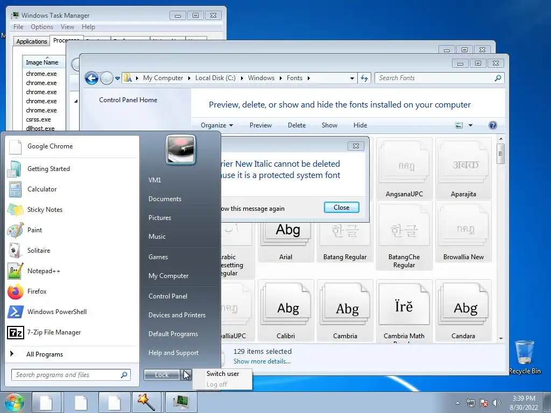Expand the Organize dropdown

tap(217, 125)
